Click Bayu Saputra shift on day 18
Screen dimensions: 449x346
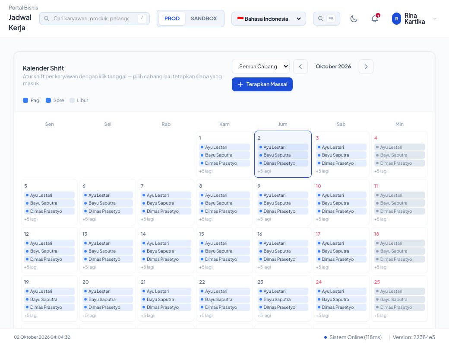pyautogui.click(x=399, y=251)
